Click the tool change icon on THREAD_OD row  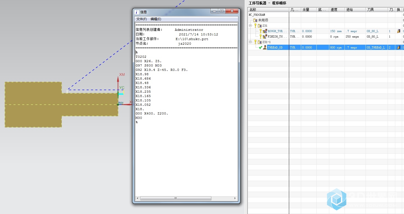[x=398, y=47]
